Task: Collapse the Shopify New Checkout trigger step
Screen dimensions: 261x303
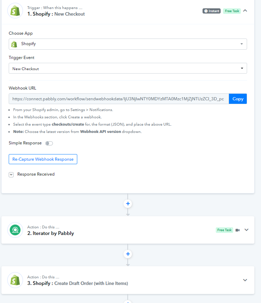Action: point(245,11)
